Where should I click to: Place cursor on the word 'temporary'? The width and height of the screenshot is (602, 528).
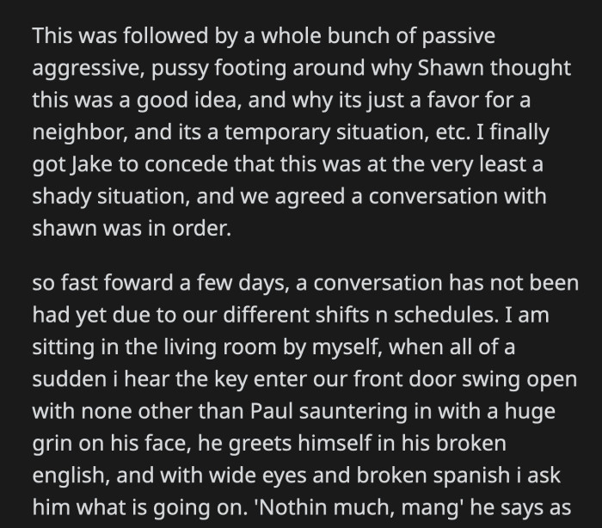(x=277, y=132)
